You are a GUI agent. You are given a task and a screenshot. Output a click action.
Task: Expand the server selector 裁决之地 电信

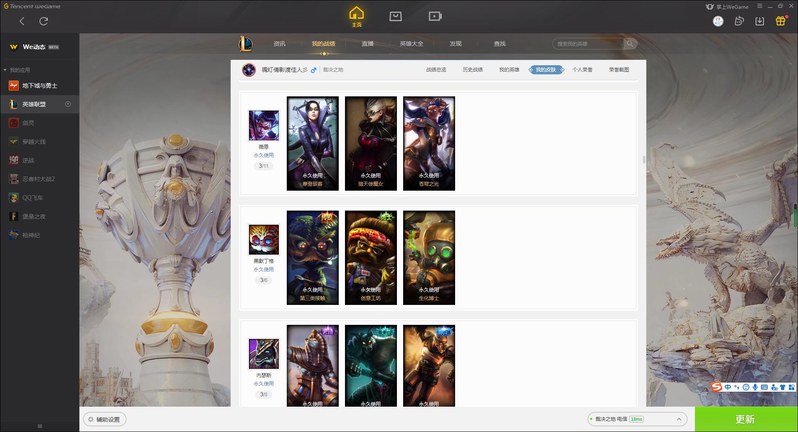[x=637, y=419]
